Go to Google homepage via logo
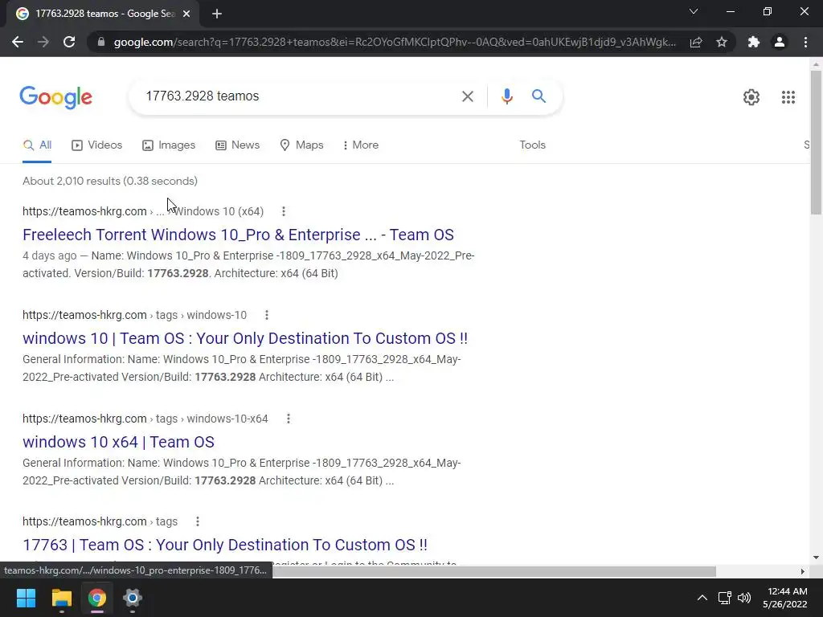The image size is (823, 617). coord(56,97)
